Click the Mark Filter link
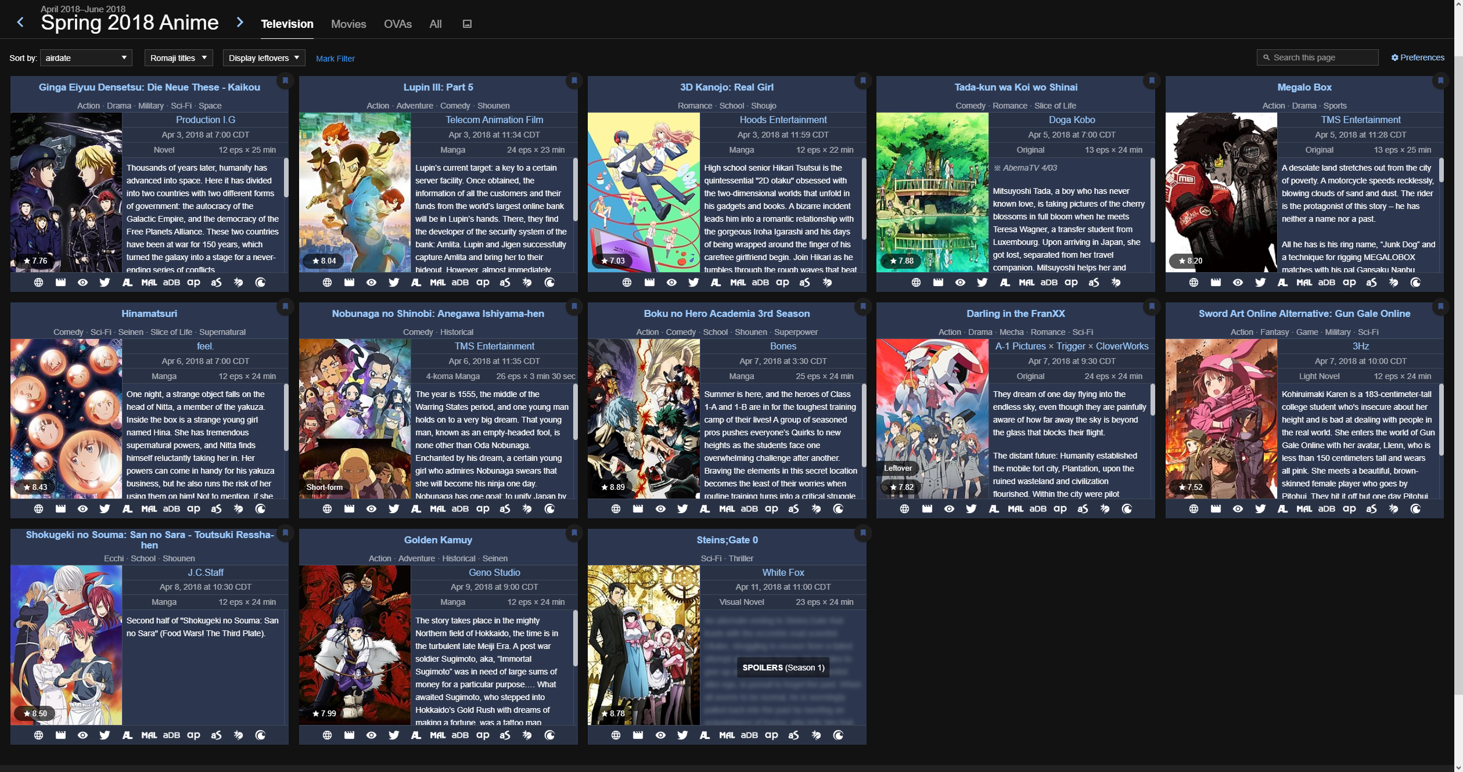Screen dimensions: 1463x772 335,59
